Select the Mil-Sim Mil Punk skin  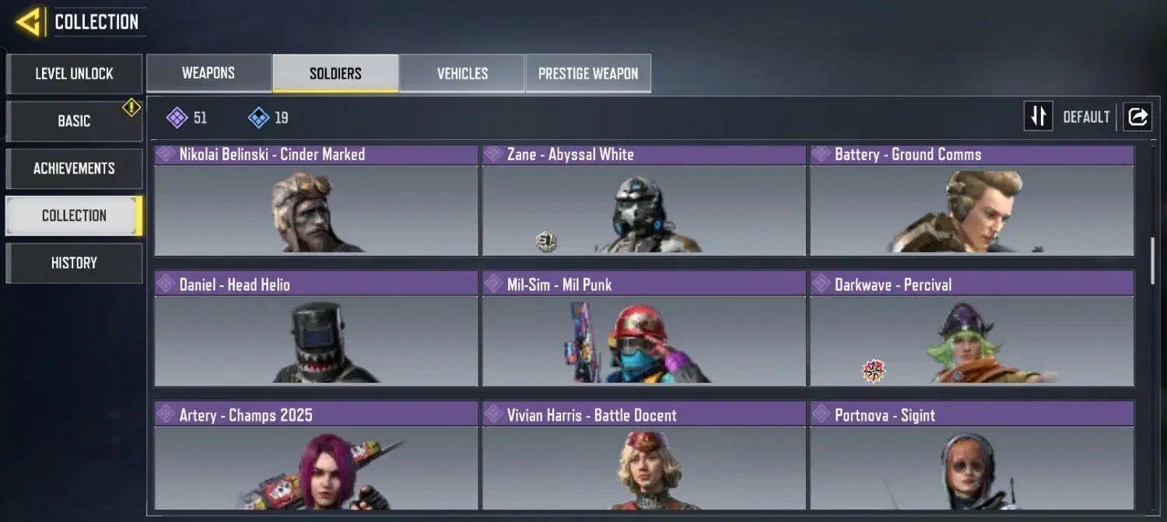pos(644,328)
